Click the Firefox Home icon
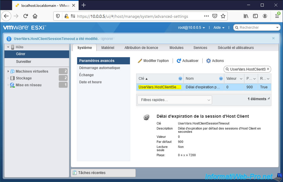The height and width of the screenshot is (182, 283). [x=35, y=16]
